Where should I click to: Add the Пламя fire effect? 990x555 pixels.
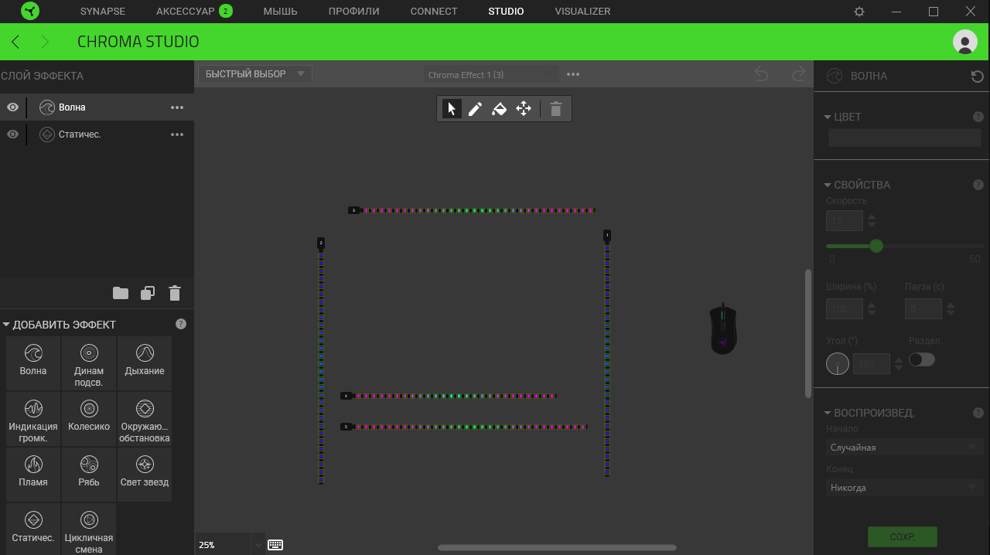(33, 474)
